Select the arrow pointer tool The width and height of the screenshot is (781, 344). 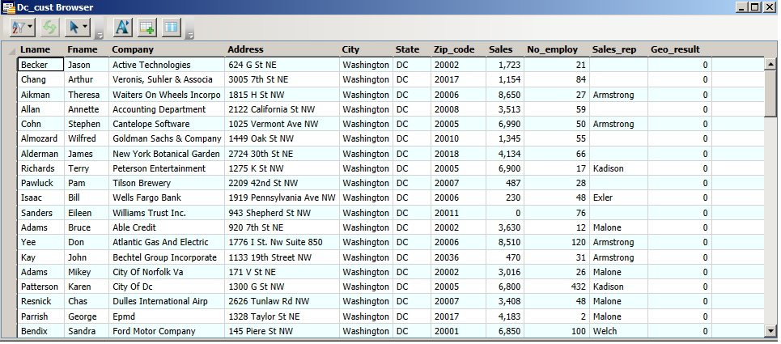tap(74, 28)
